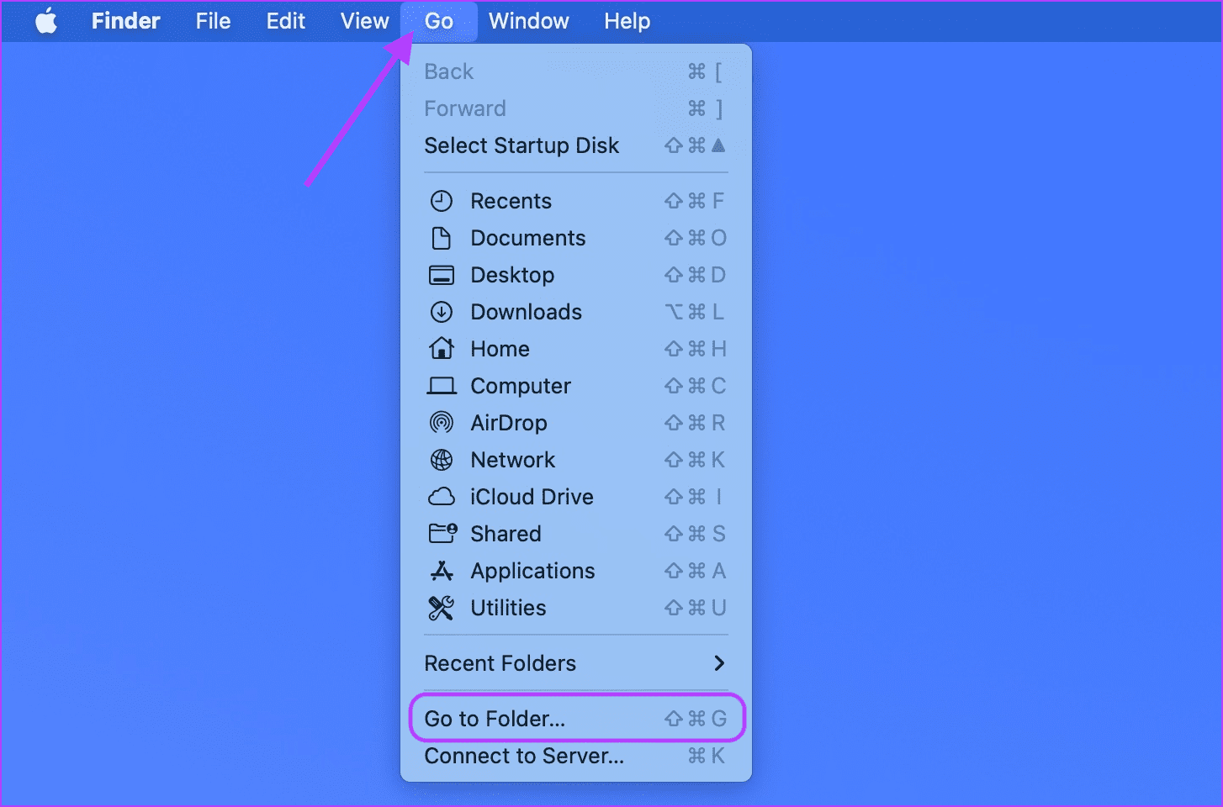The image size is (1223, 807).
Task: Click the Network globe icon
Action: tap(442, 460)
